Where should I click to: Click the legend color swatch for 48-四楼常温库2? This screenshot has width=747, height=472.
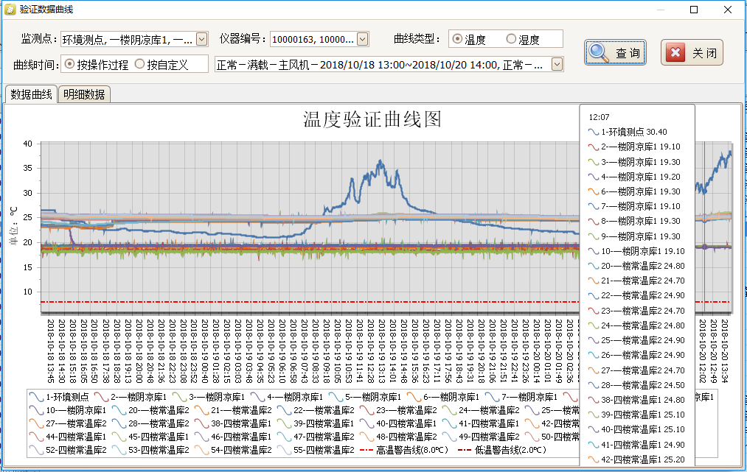point(366,437)
